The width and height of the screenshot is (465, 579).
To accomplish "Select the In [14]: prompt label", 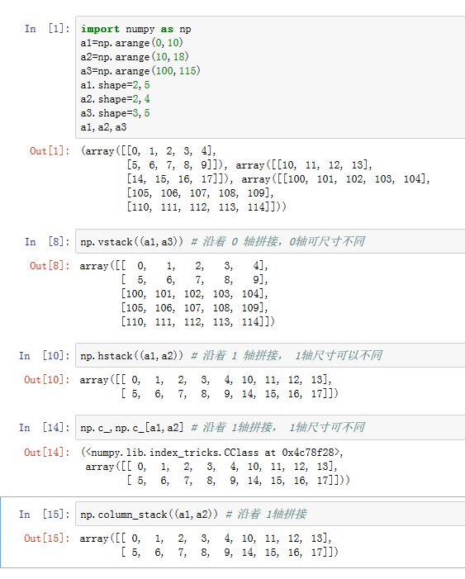I will pos(45,427).
